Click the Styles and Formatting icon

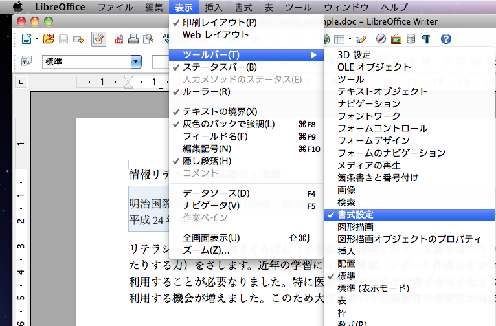[x=27, y=61]
